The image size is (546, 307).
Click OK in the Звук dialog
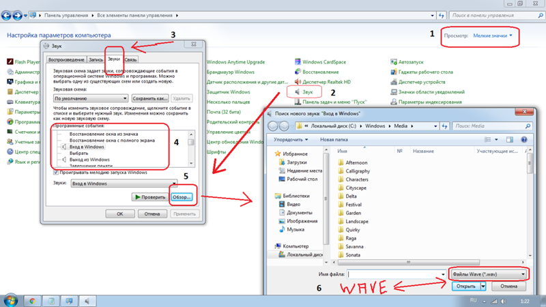pos(120,214)
